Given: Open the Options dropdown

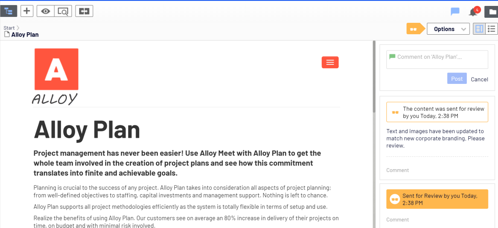Looking at the screenshot, I should [x=448, y=29].
